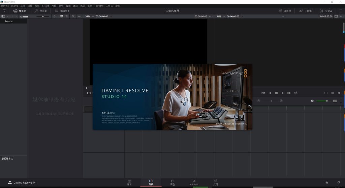345x188 pixels.
Task: Show the 元数据 metadata panel
Action: (305, 11)
